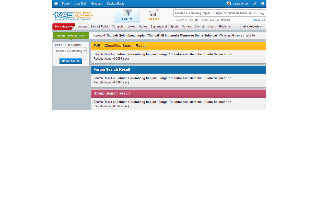The image size is (327, 204).
Task: Click the Change Keyword input field
Action: point(71,51)
